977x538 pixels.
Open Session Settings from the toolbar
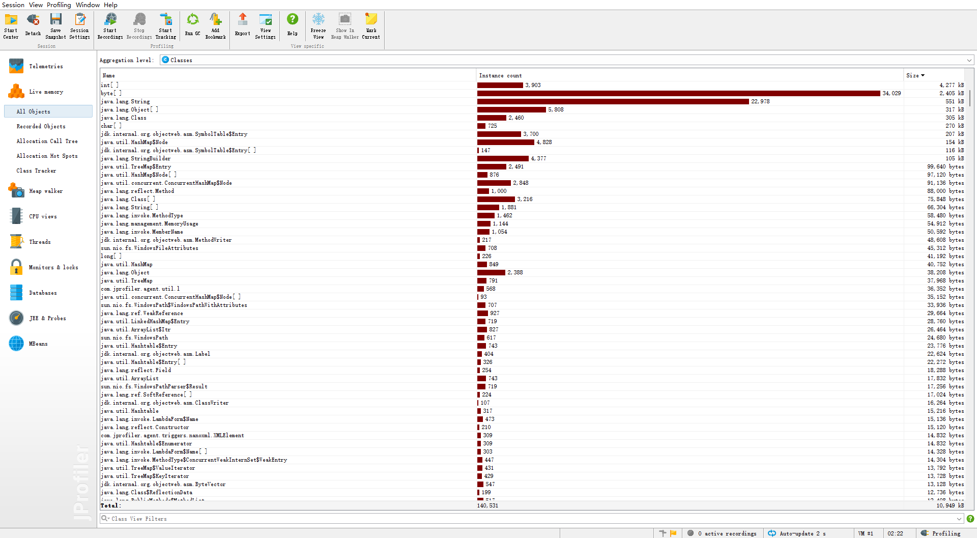79,26
